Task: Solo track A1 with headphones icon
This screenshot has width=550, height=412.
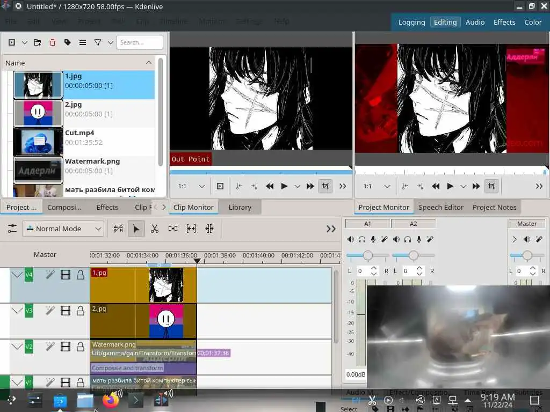Action: 362,239
